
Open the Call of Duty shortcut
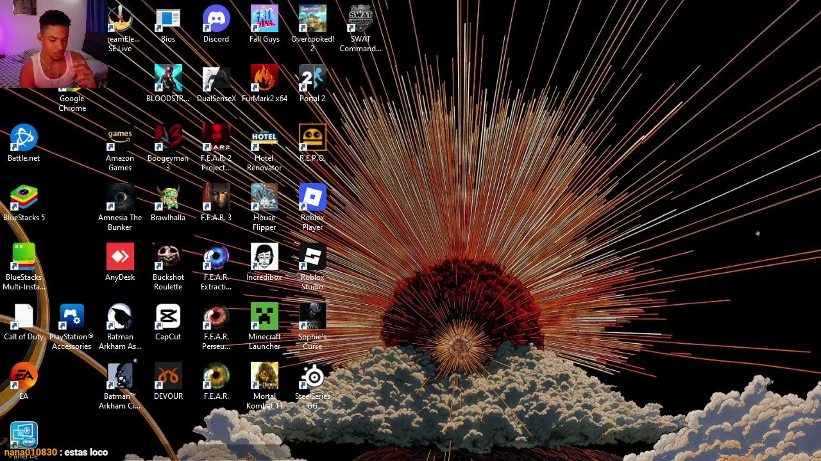pyautogui.click(x=24, y=323)
